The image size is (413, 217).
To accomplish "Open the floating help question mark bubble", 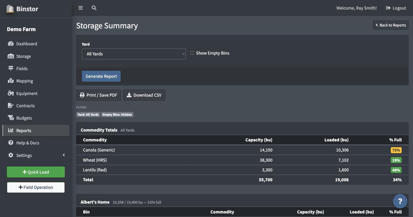I will click(400, 201).
